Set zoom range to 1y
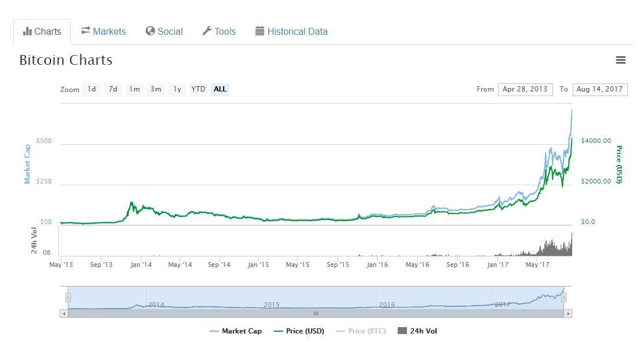Viewport: 644px width, 341px height. pyautogui.click(x=177, y=89)
